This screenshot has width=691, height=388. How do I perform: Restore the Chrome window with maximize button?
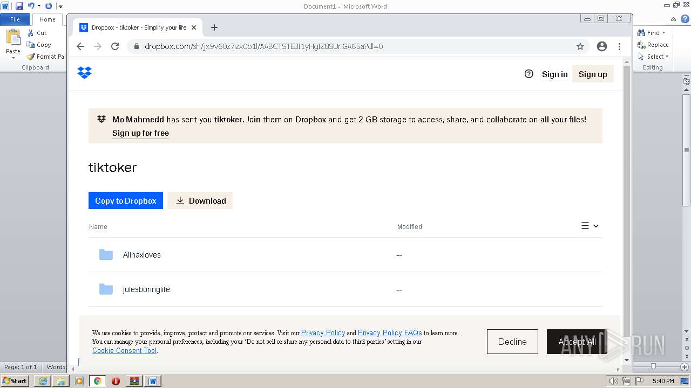[601, 18]
